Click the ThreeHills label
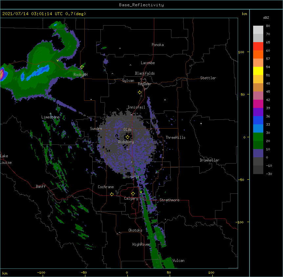283x277 pixels. (175, 138)
